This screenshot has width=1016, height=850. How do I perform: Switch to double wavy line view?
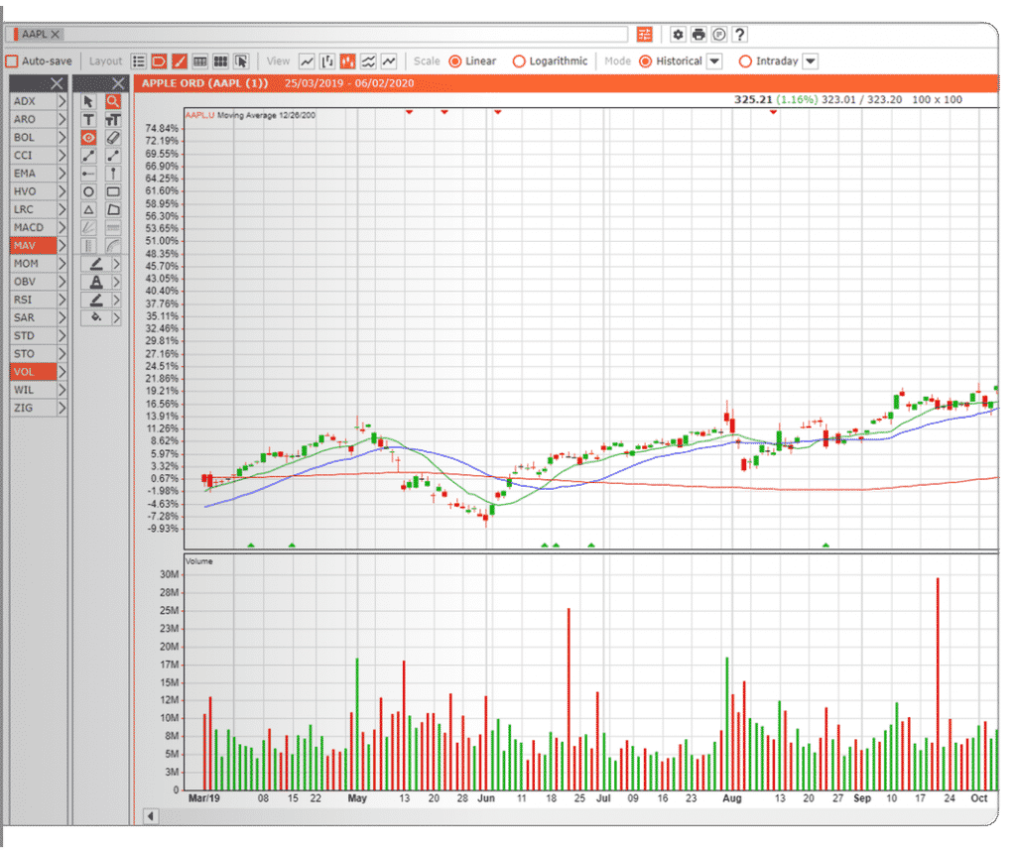(x=368, y=61)
